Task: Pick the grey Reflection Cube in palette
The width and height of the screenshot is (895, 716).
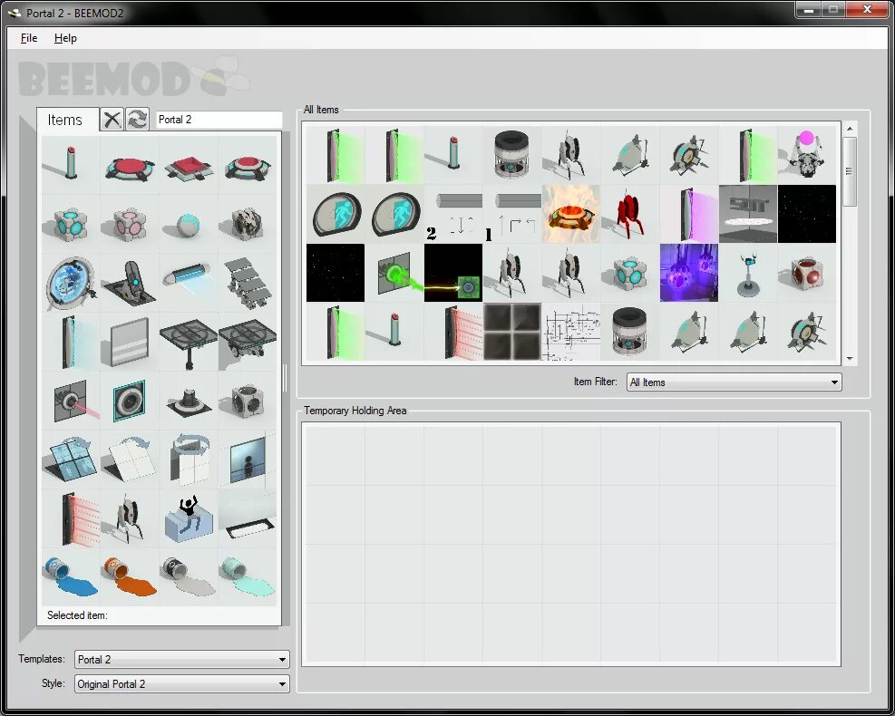Action: (x=248, y=400)
